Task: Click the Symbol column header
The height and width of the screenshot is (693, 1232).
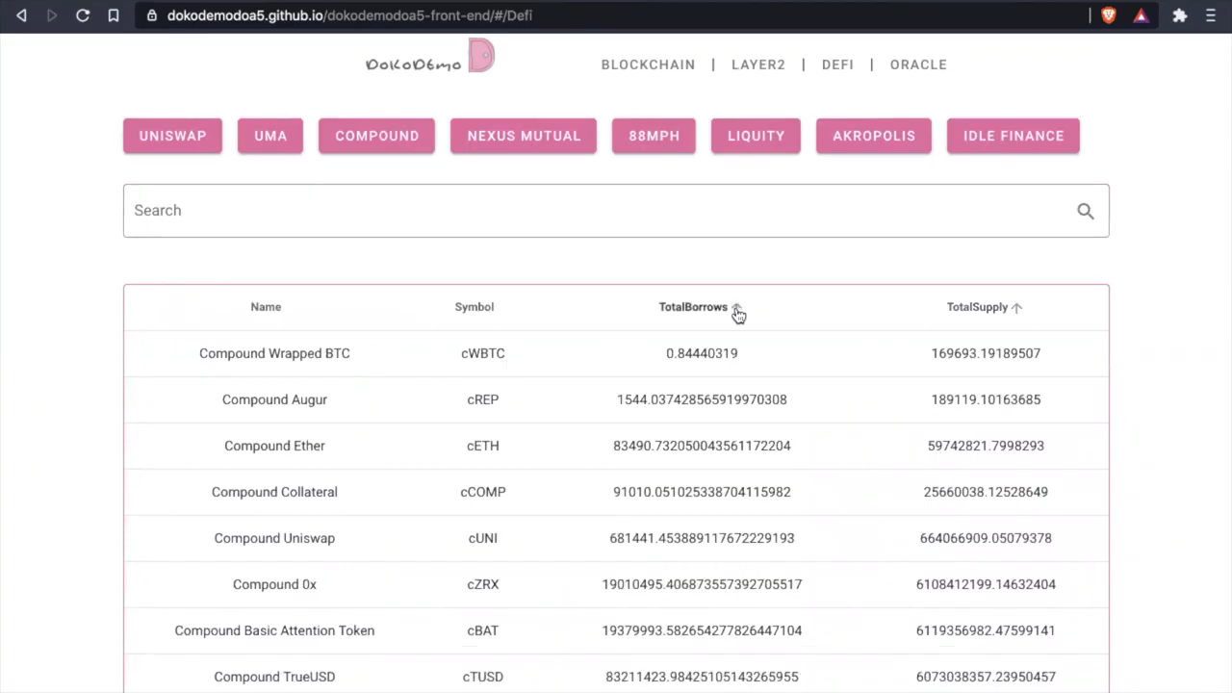Action: [x=475, y=307]
